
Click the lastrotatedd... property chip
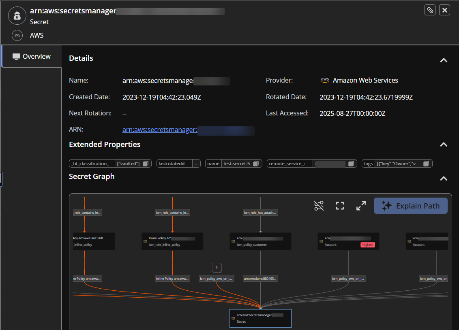coord(178,164)
